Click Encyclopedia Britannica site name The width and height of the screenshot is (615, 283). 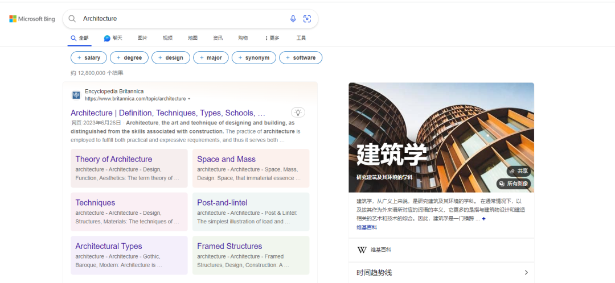point(114,91)
